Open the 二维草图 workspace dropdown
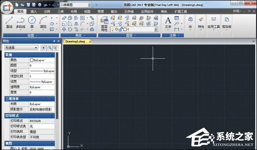Viewport: 257px width, 150px height. 90,5
